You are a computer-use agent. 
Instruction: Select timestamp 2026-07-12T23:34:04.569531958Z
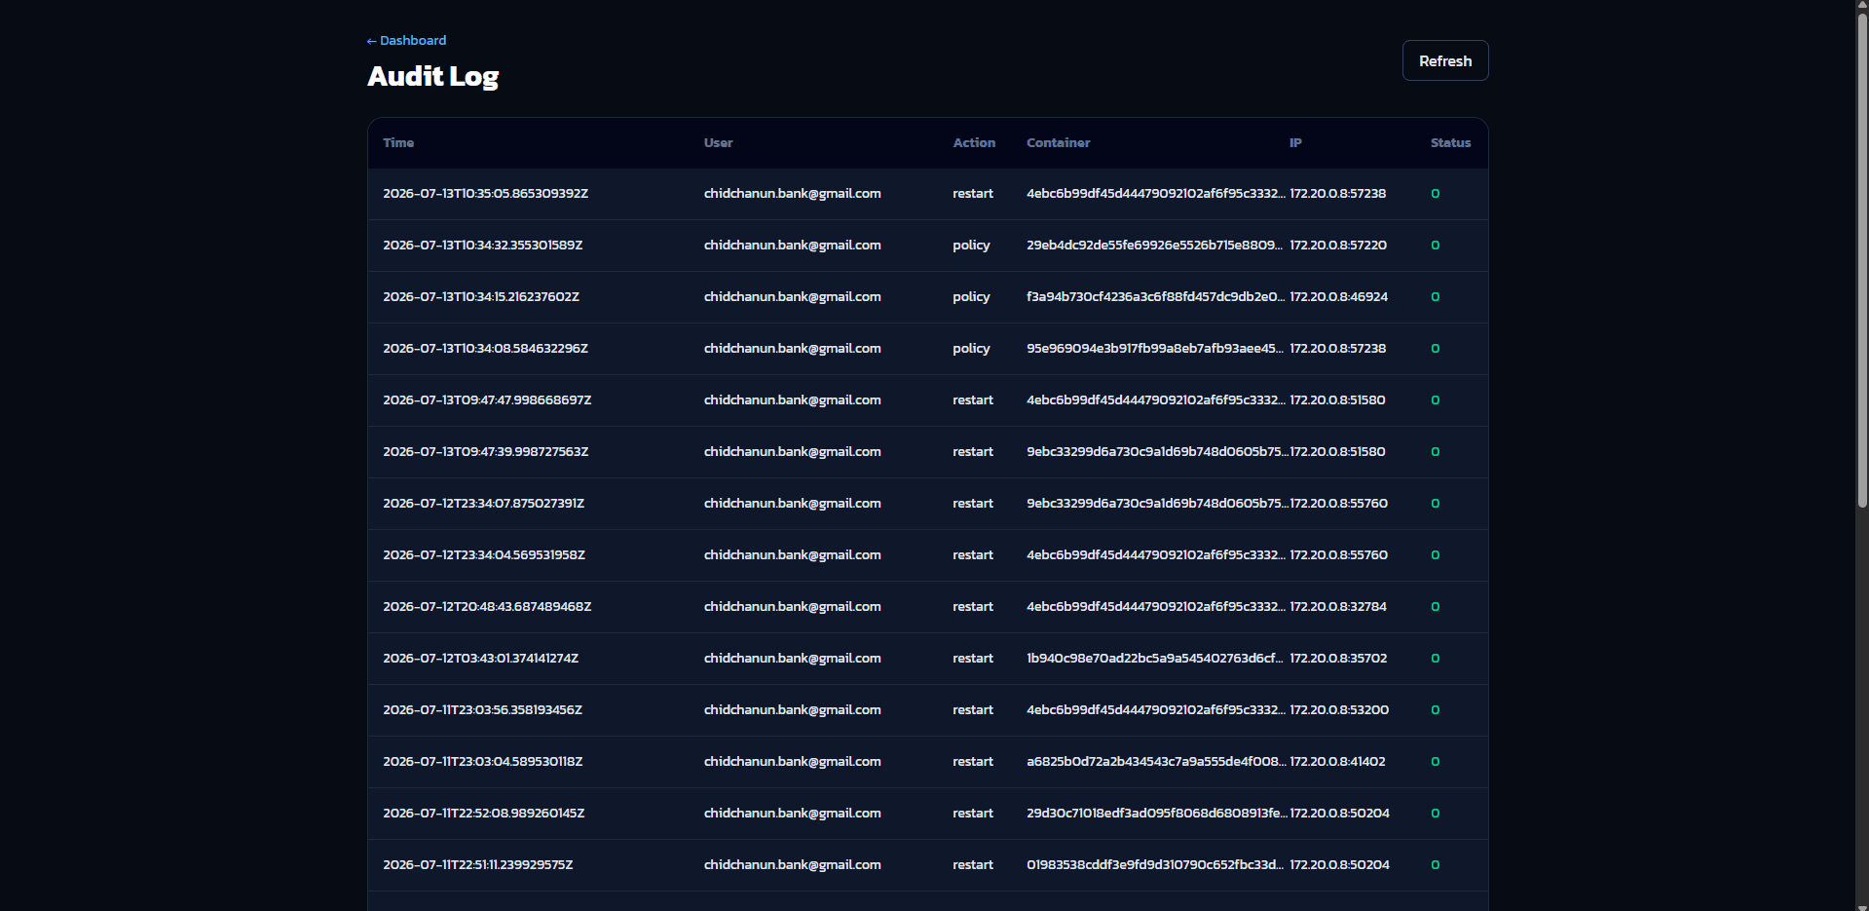tap(484, 555)
